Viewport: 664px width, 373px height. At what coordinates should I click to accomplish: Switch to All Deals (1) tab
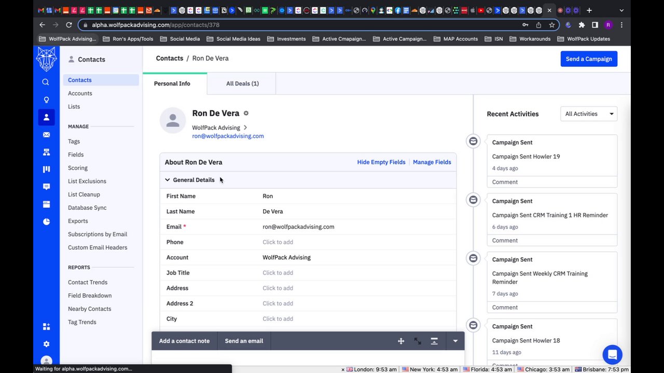click(x=242, y=83)
